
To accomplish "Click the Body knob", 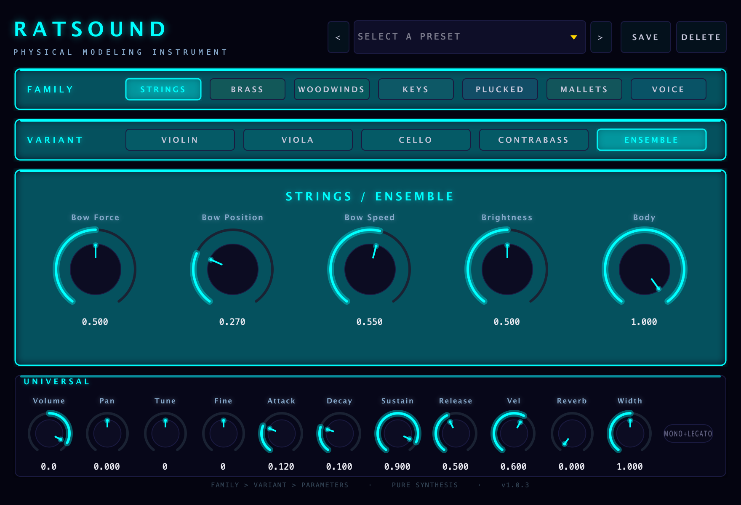I will pos(645,269).
